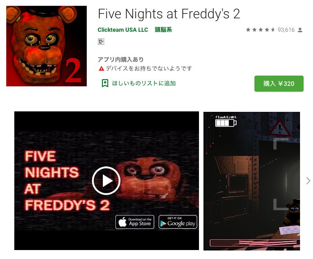This screenshot has height=259, width=313.
Task: Click the アプリ内購入あり in-app purchase label
Action: 121,59
